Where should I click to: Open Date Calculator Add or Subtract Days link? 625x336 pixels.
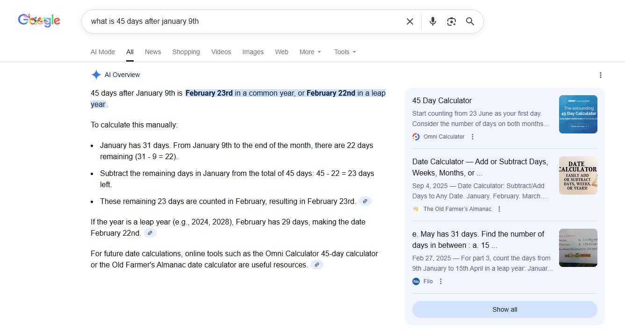(x=480, y=167)
